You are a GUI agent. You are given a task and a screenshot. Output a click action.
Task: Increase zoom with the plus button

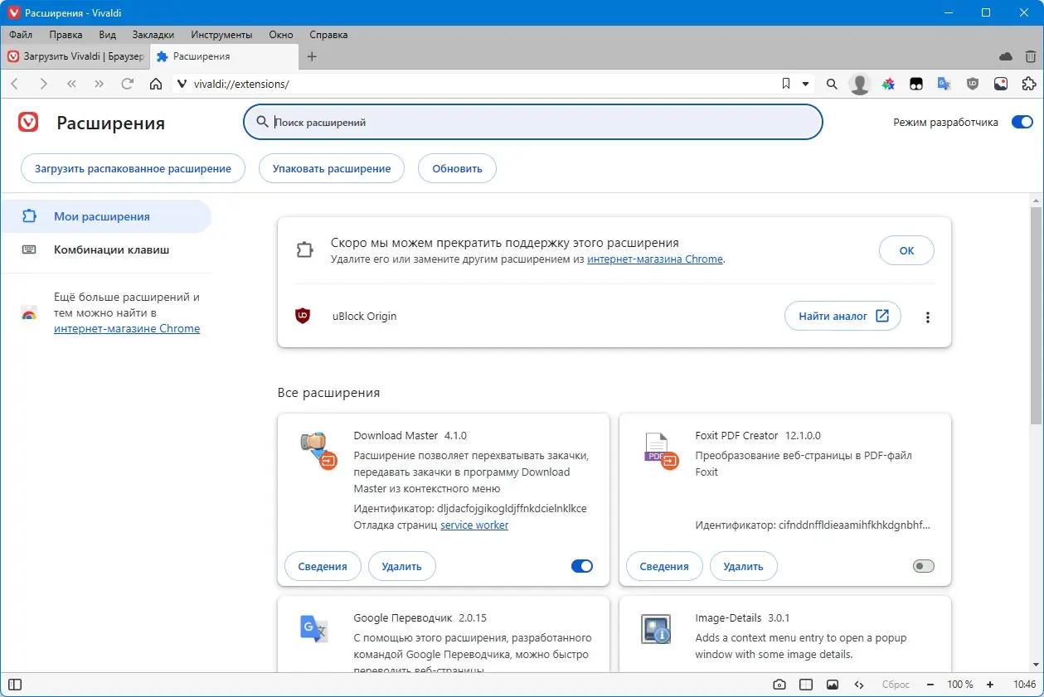click(x=989, y=685)
